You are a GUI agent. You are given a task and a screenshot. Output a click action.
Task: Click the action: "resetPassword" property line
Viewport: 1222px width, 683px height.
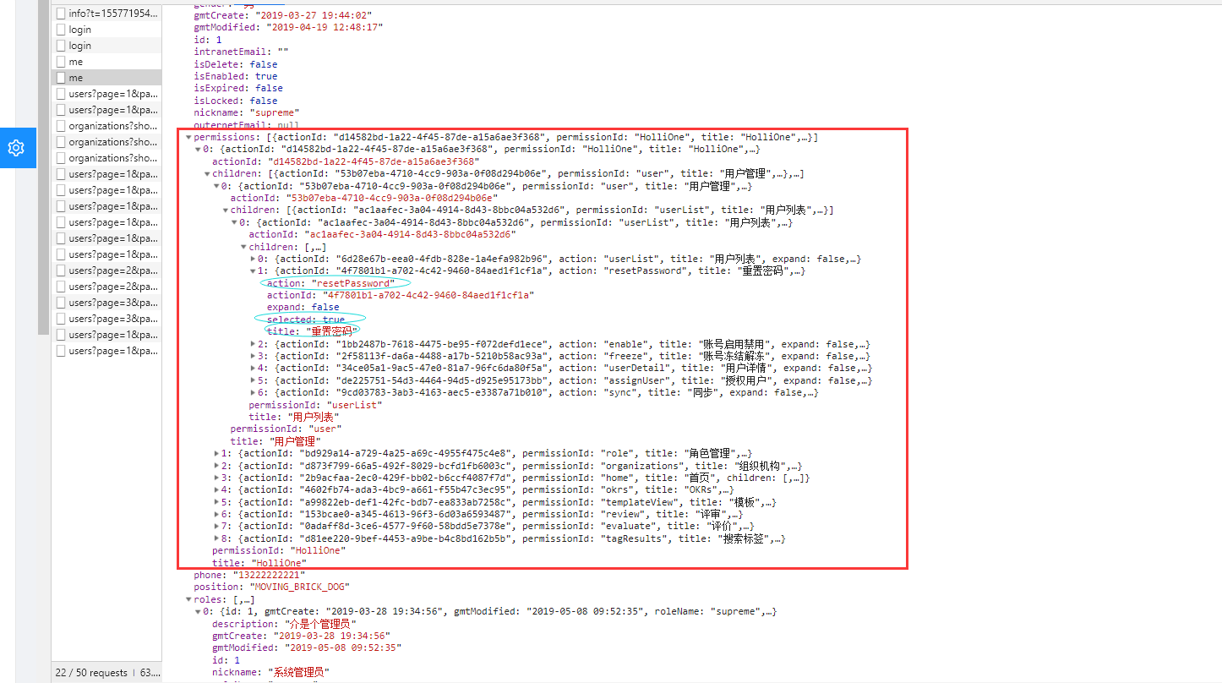point(330,283)
